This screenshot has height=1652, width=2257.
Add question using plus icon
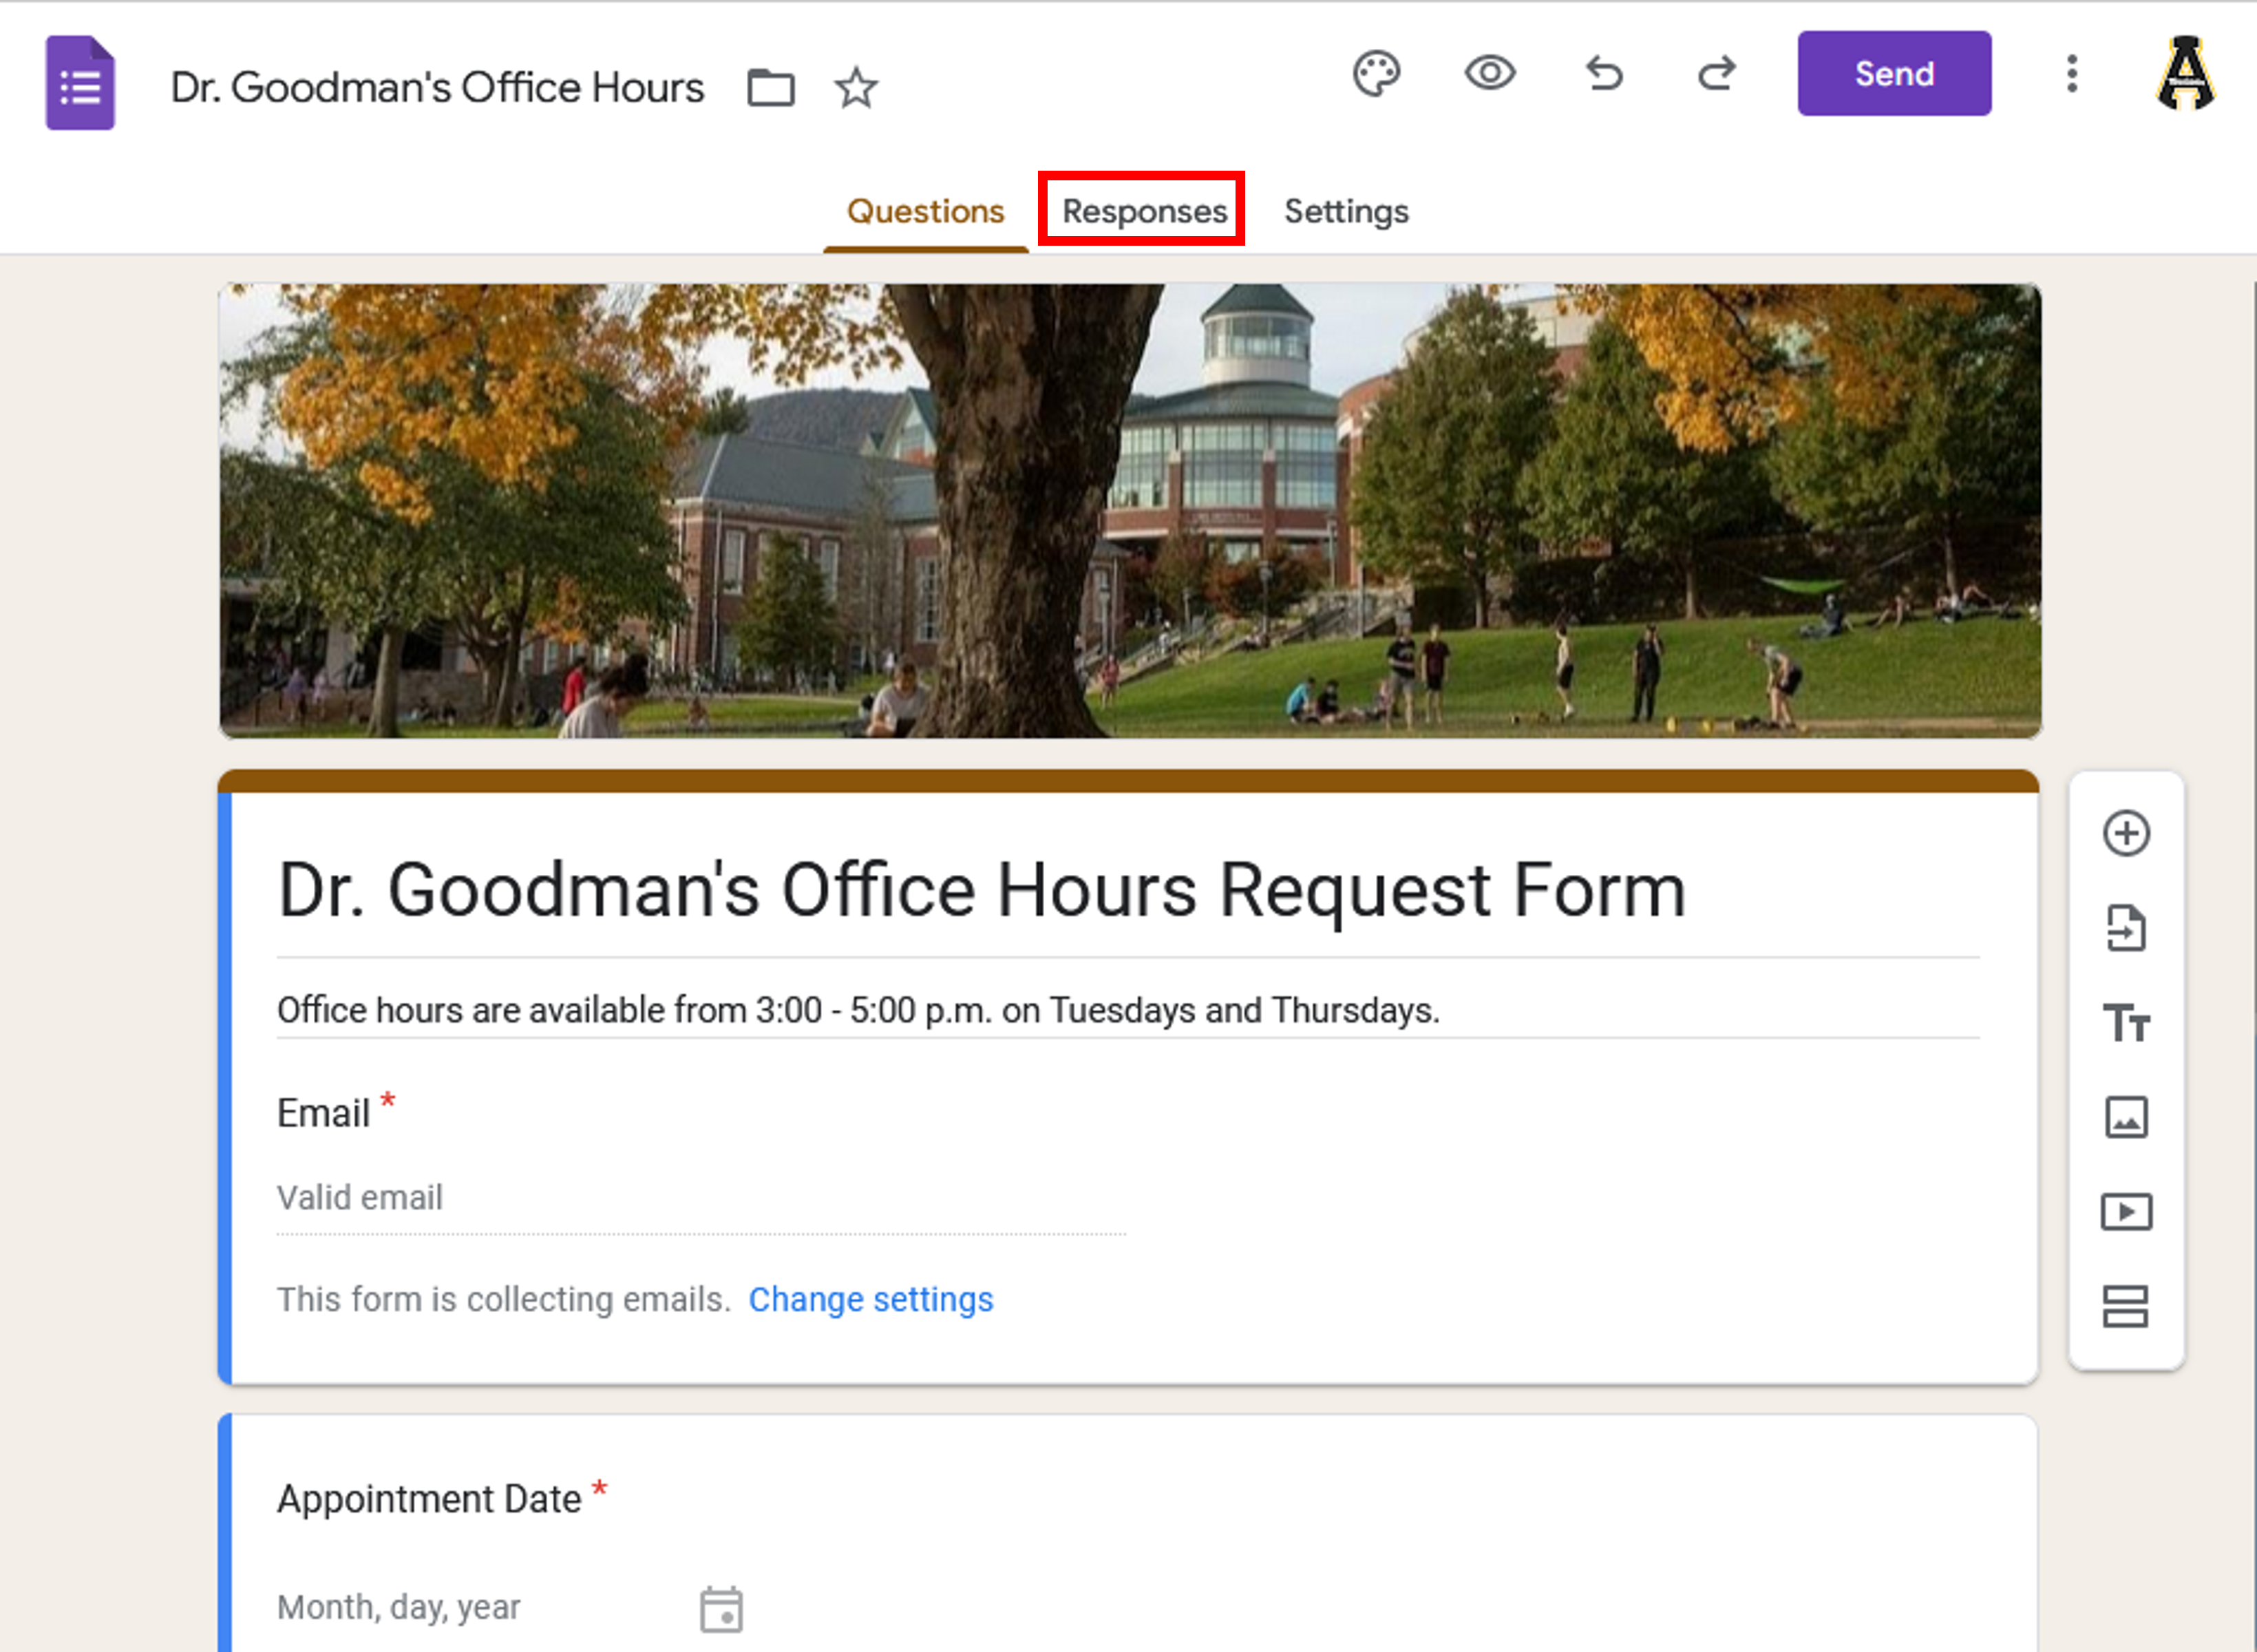(x=2126, y=833)
